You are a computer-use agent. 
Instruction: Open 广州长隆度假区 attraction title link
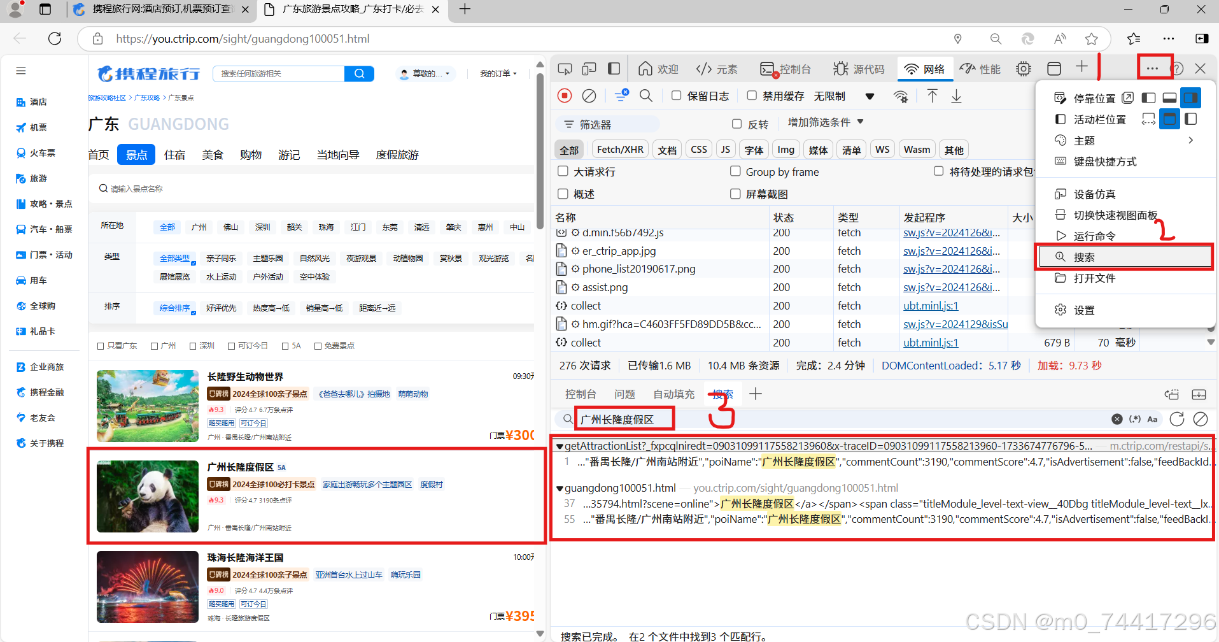coord(241,467)
